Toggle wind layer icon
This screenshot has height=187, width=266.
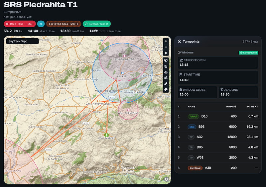point(166,78)
